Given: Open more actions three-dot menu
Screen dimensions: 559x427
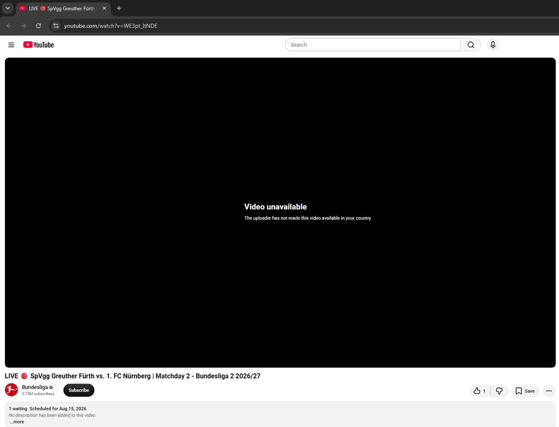Looking at the screenshot, I should pyautogui.click(x=549, y=391).
